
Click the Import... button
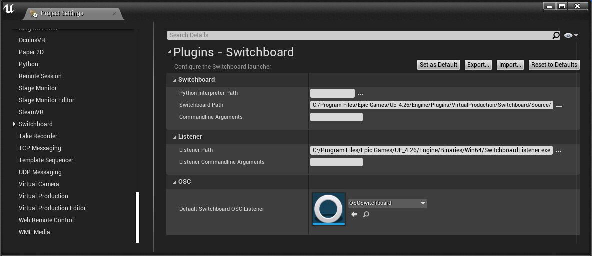(510, 65)
